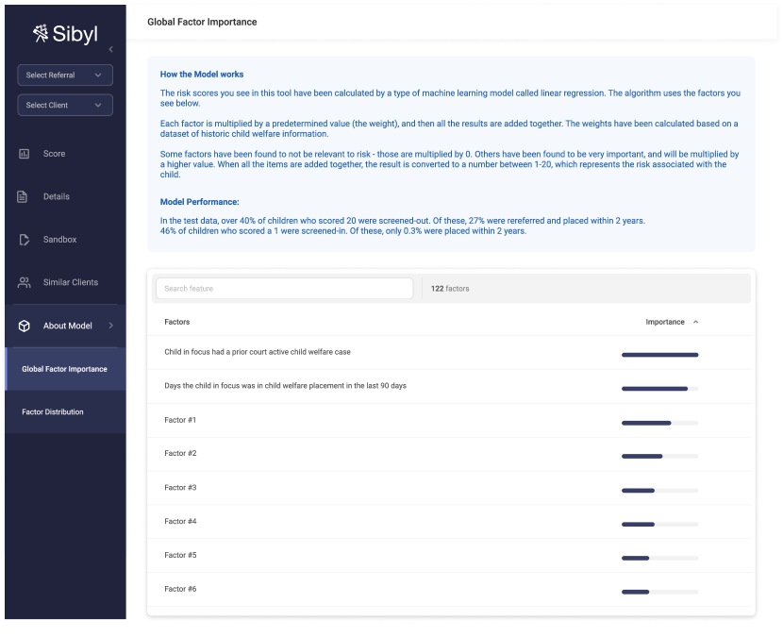783x637 pixels.
Task: Click the Sibyl logo icon
Action: (41, 34)
